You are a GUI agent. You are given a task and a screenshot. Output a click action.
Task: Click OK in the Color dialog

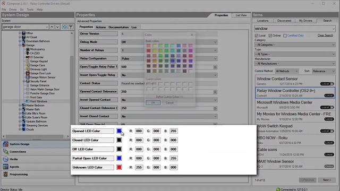click(153, 102)
